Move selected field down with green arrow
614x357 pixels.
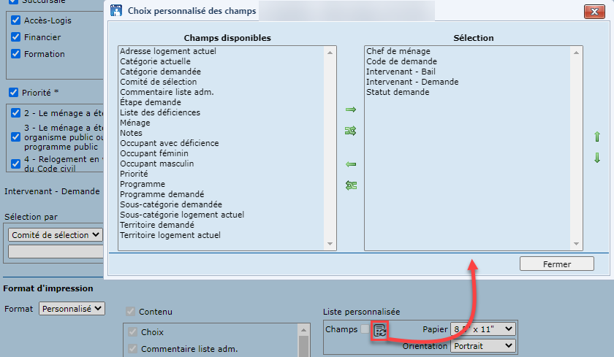pos(596,158)
